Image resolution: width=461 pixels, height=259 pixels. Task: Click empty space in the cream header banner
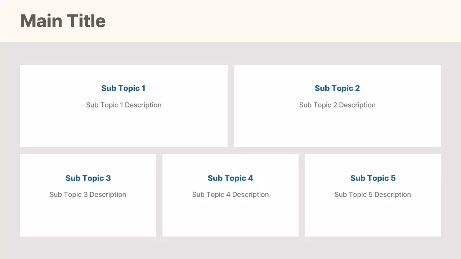274,21
